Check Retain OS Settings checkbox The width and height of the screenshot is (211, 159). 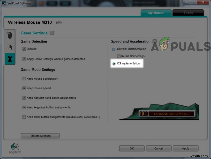click(119, 56)
